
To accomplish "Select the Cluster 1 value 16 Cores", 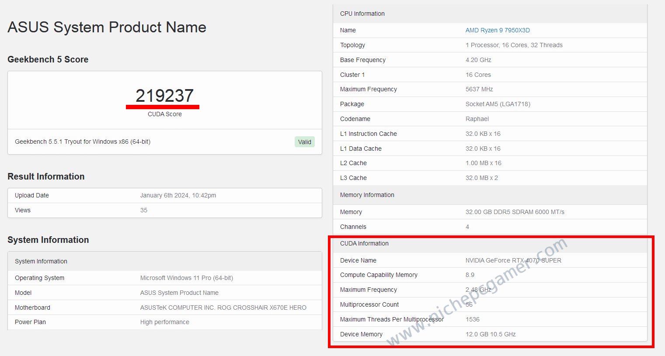I will click(x=478, y=75).
